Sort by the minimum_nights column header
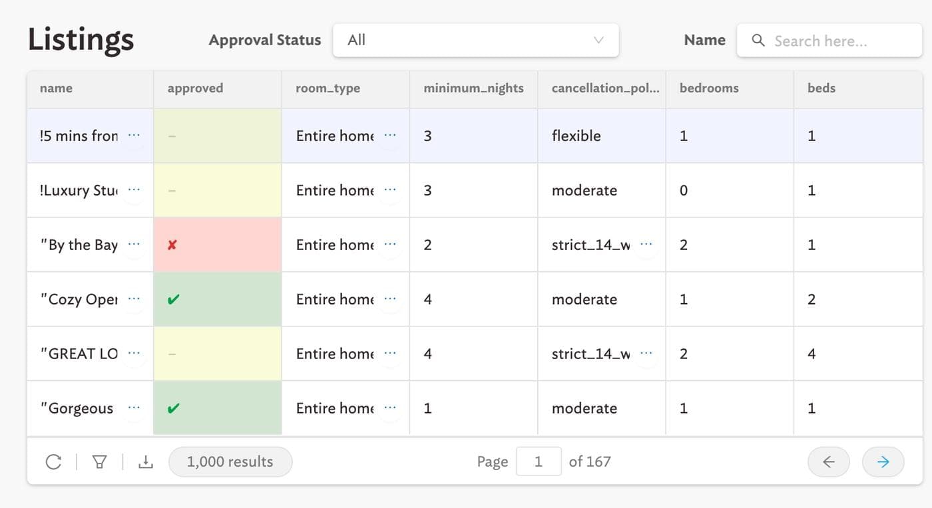 pos(473,88)
